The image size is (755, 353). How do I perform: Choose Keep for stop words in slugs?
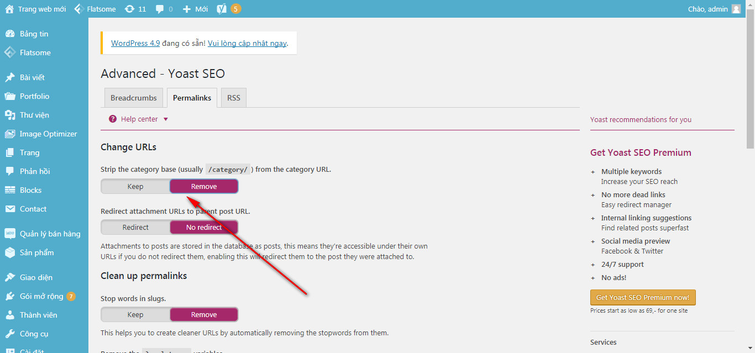pyautogui.click(x=135, y=315)
